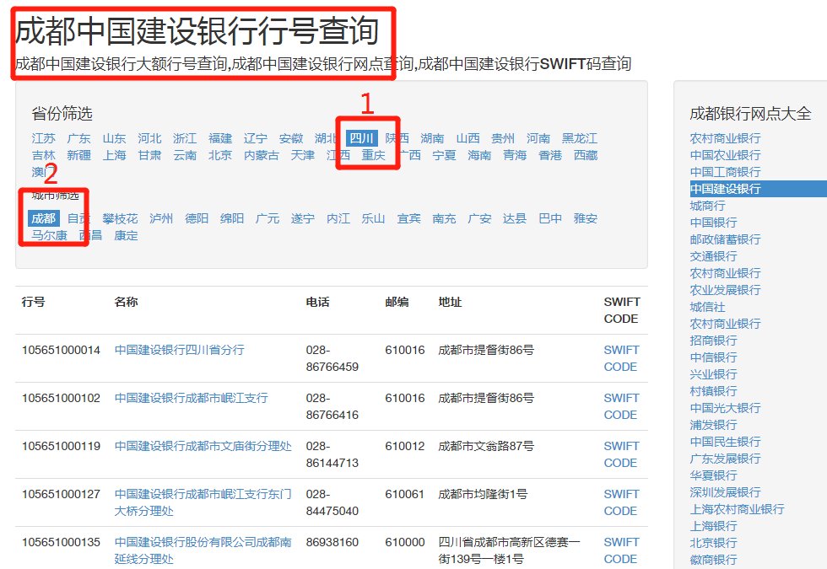Filter by city 马尔康

pyautogui.click(x=49, y=235)
